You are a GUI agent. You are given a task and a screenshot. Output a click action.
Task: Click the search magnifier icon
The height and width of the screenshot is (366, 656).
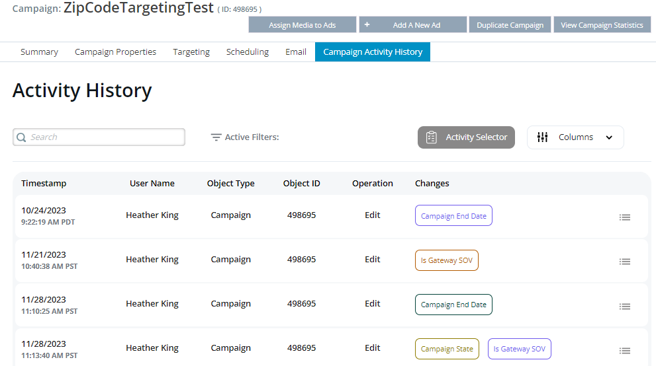click(x=21, y=137)
